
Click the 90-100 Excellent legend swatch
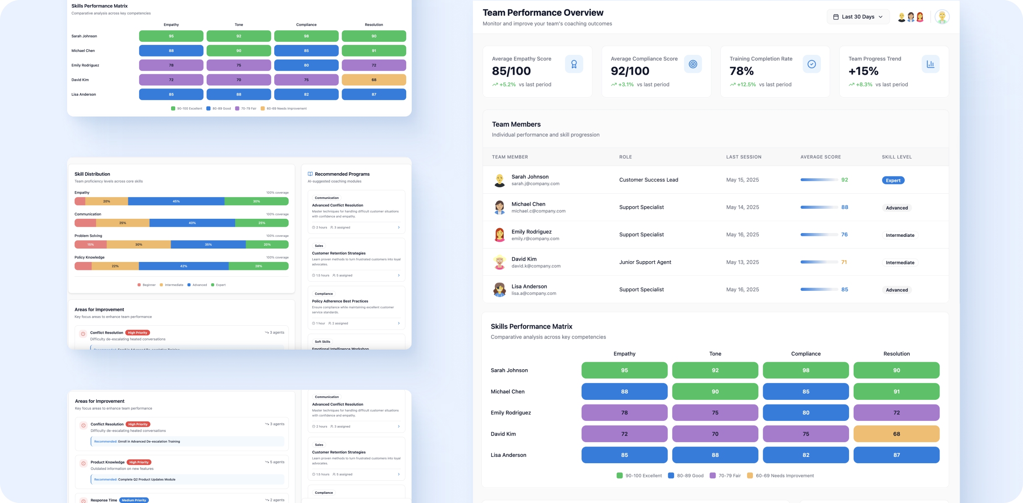pos(620,475)
